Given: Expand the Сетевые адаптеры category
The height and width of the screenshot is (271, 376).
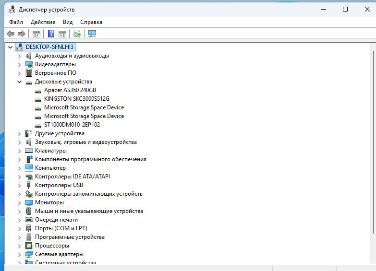Looking at the screenshot, I should coord(20,254).
